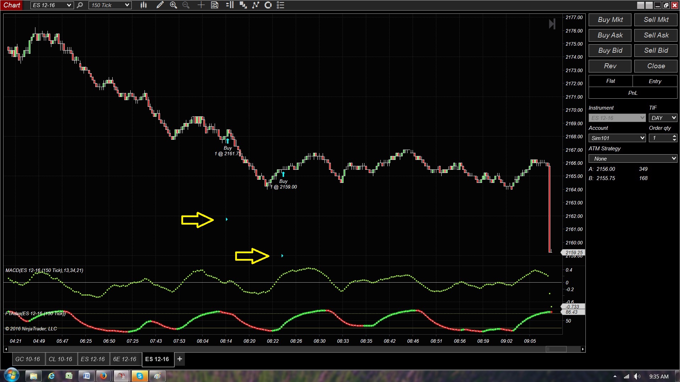The width and height of the screenshot is (680, 382).
Task: Click the instrument search magnifier icon
Action: click(x=80, y=5)
